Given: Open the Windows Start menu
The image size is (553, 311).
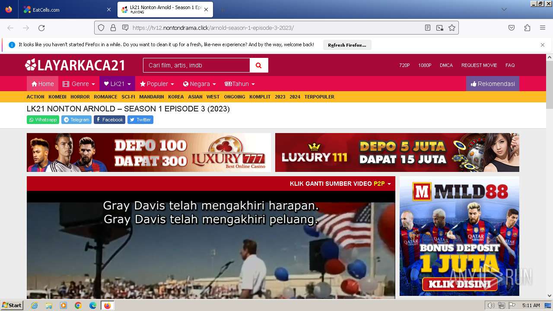Looking at the screenshot, I should [x=12, y=305].
